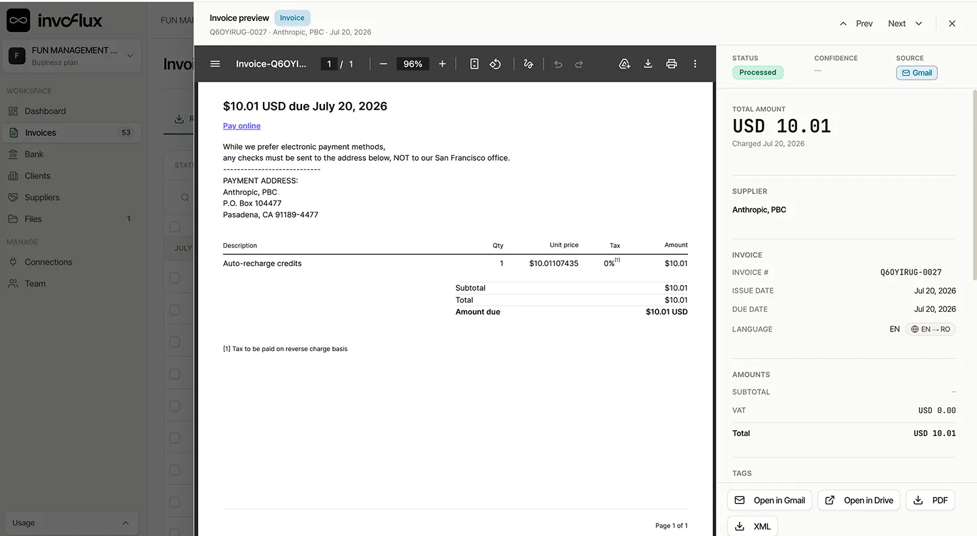This screenshot has width=977, height=536.
Task: Click Open in Drive button
Action: tap(859, 501)
